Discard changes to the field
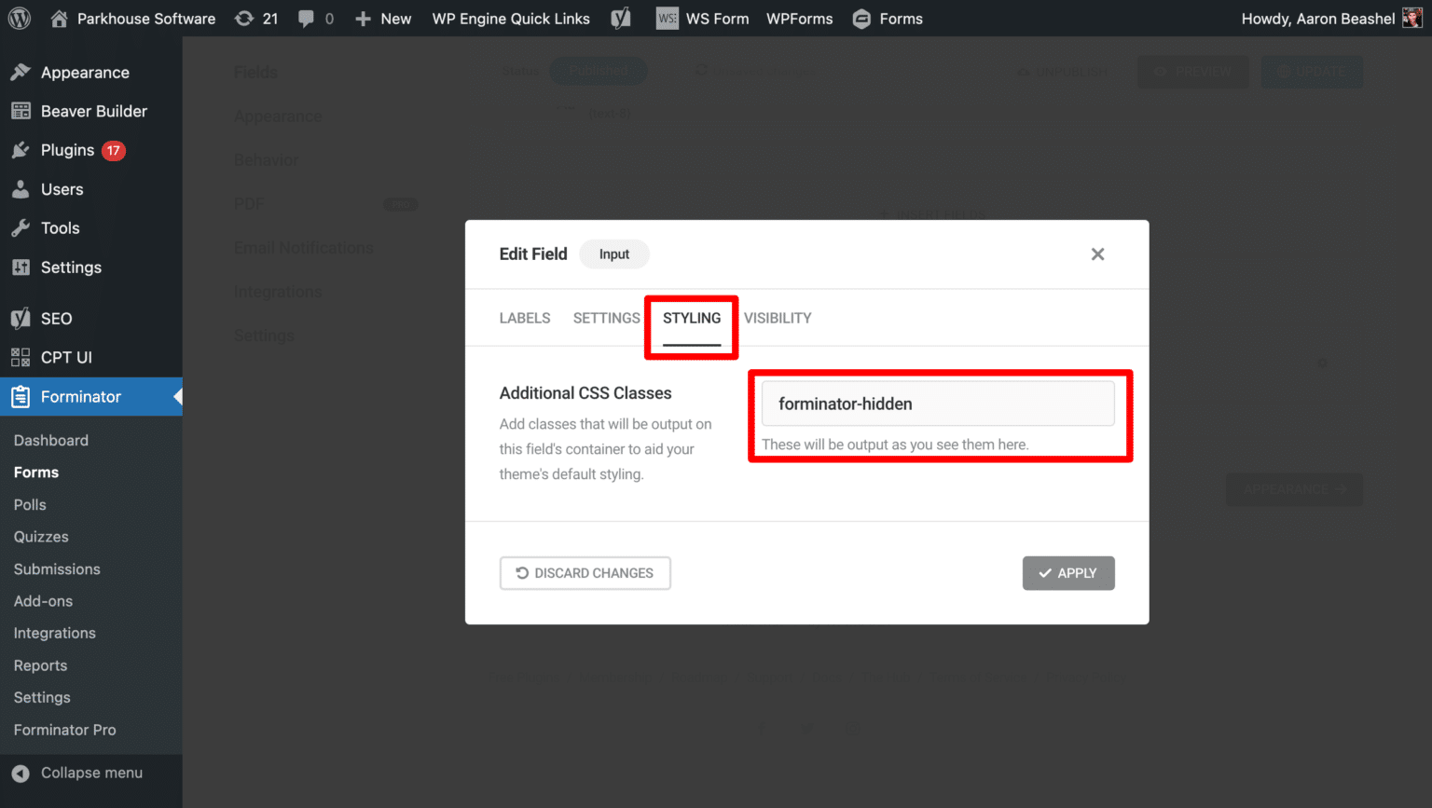 click(x=585, y=573)
